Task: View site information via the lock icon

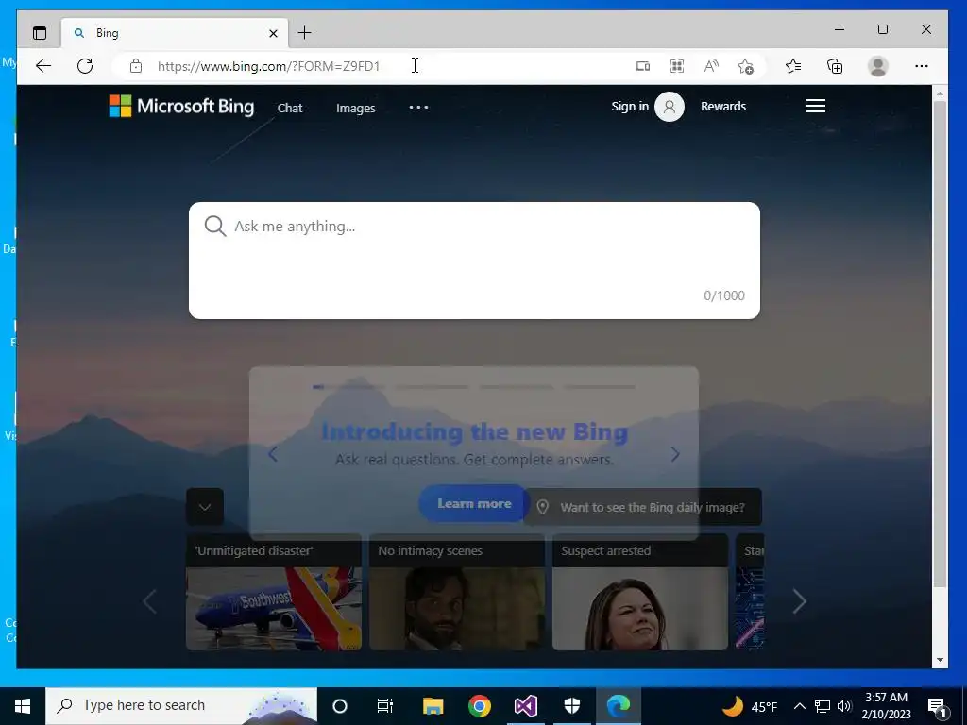Action: point(136,66)
